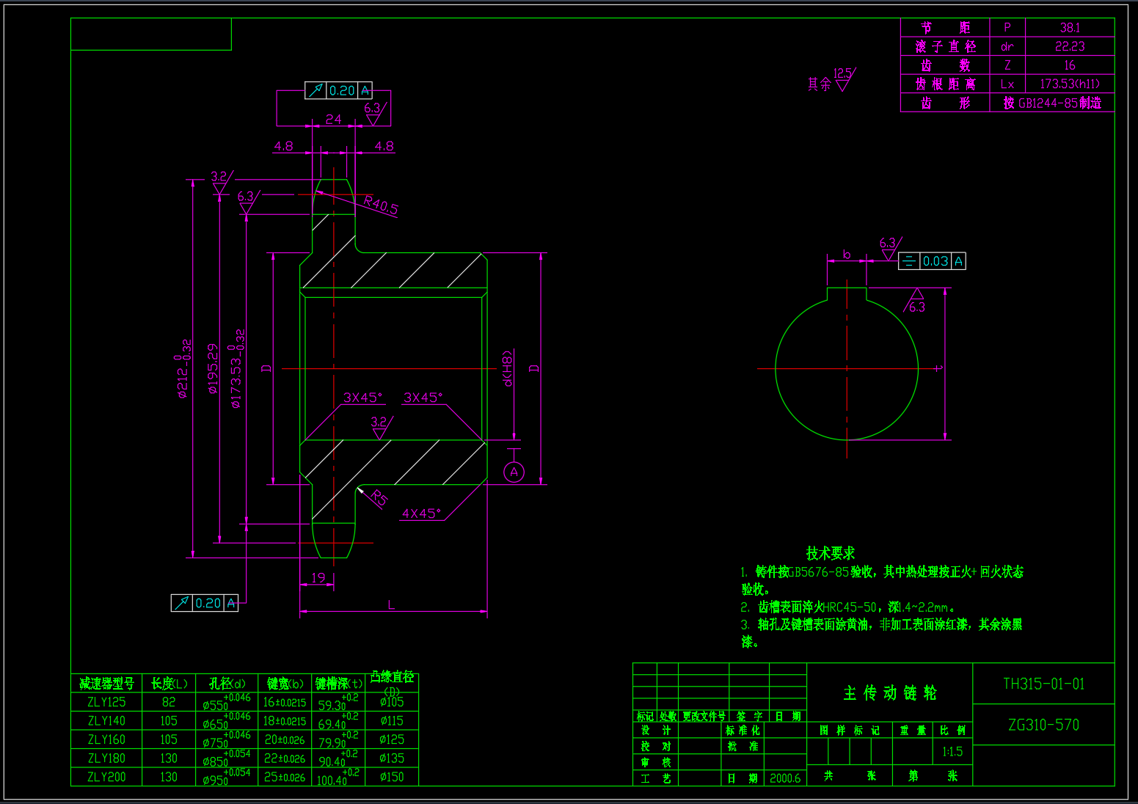Click the 其余 12.5 roughness note
This screenshot has height=804, width=1138.
coord(831,80)
